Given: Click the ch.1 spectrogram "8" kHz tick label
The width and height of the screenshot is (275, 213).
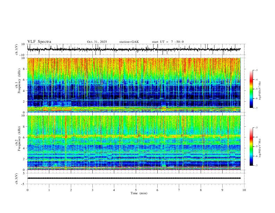Looking at the screenshot, I should [24, 69].
